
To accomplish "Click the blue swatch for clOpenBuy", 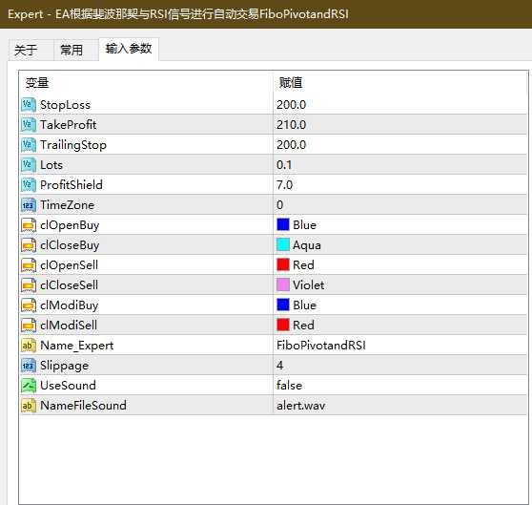I will click(x=283, y=224).
